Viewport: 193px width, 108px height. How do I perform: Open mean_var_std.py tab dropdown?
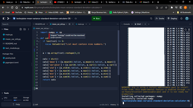pos(67,24)
